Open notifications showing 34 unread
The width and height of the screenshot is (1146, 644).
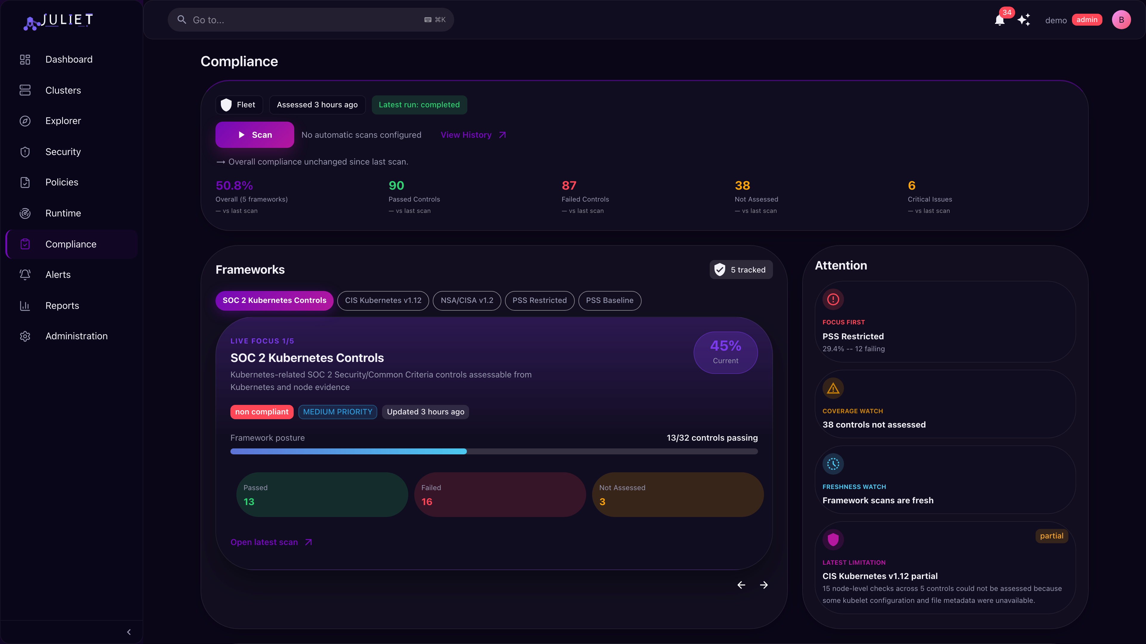point(1000,20)
